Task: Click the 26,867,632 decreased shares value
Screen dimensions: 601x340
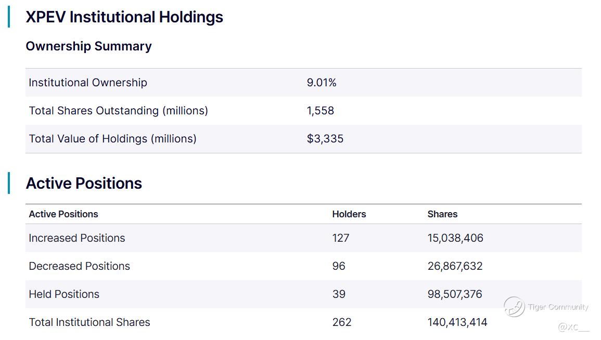Action: click(x=455, y=266)
